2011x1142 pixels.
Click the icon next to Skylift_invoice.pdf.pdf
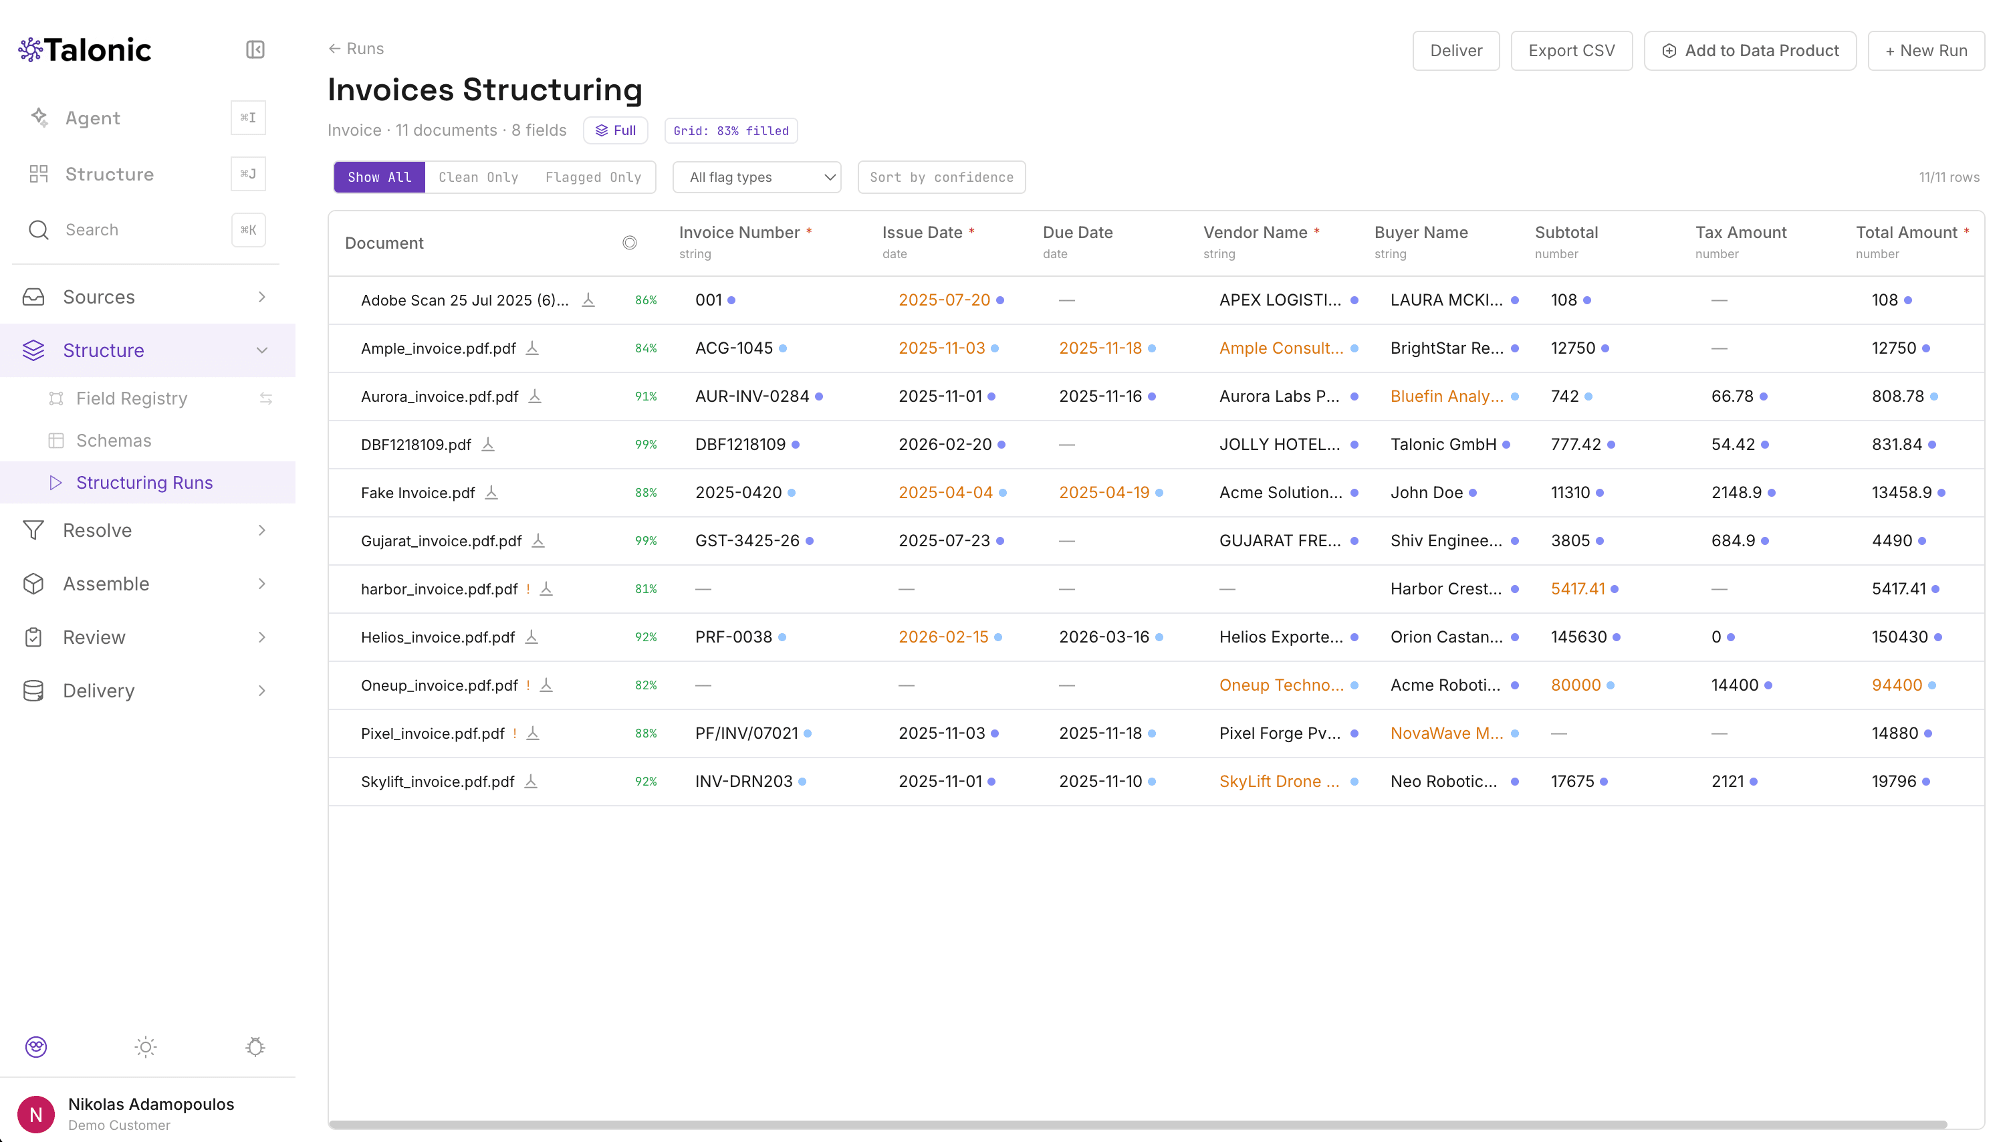coord(531,781)
